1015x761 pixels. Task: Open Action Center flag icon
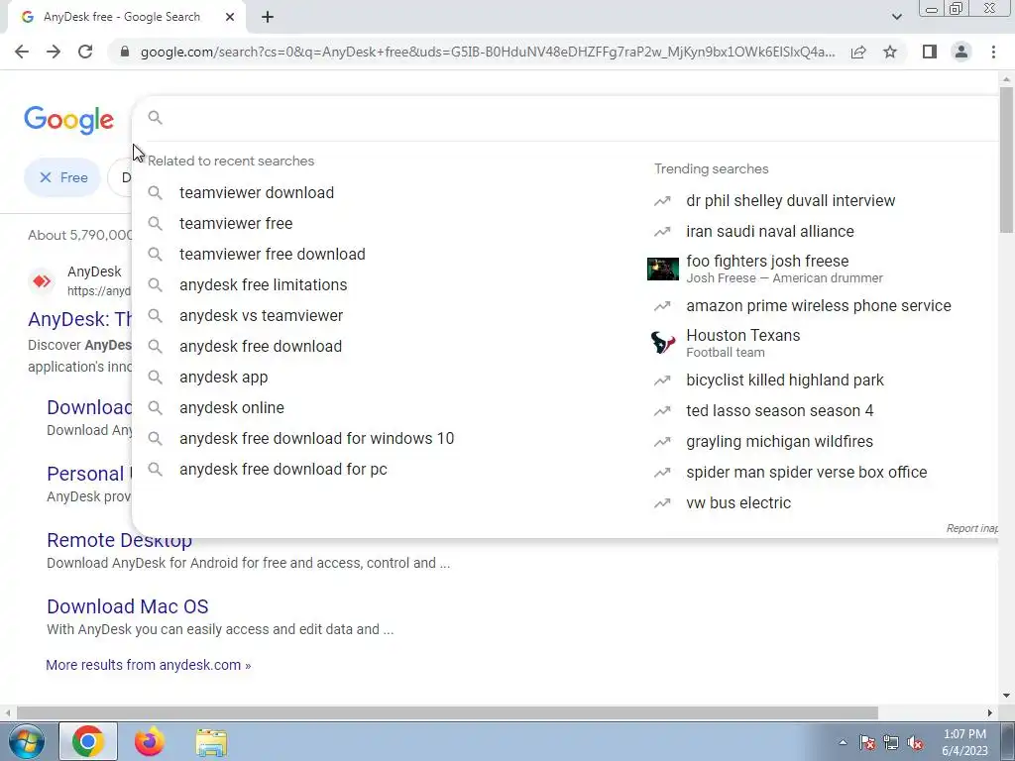pos(867,742)
